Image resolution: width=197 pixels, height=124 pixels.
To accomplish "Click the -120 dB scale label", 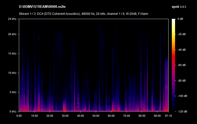I will [x=181, y=111].
